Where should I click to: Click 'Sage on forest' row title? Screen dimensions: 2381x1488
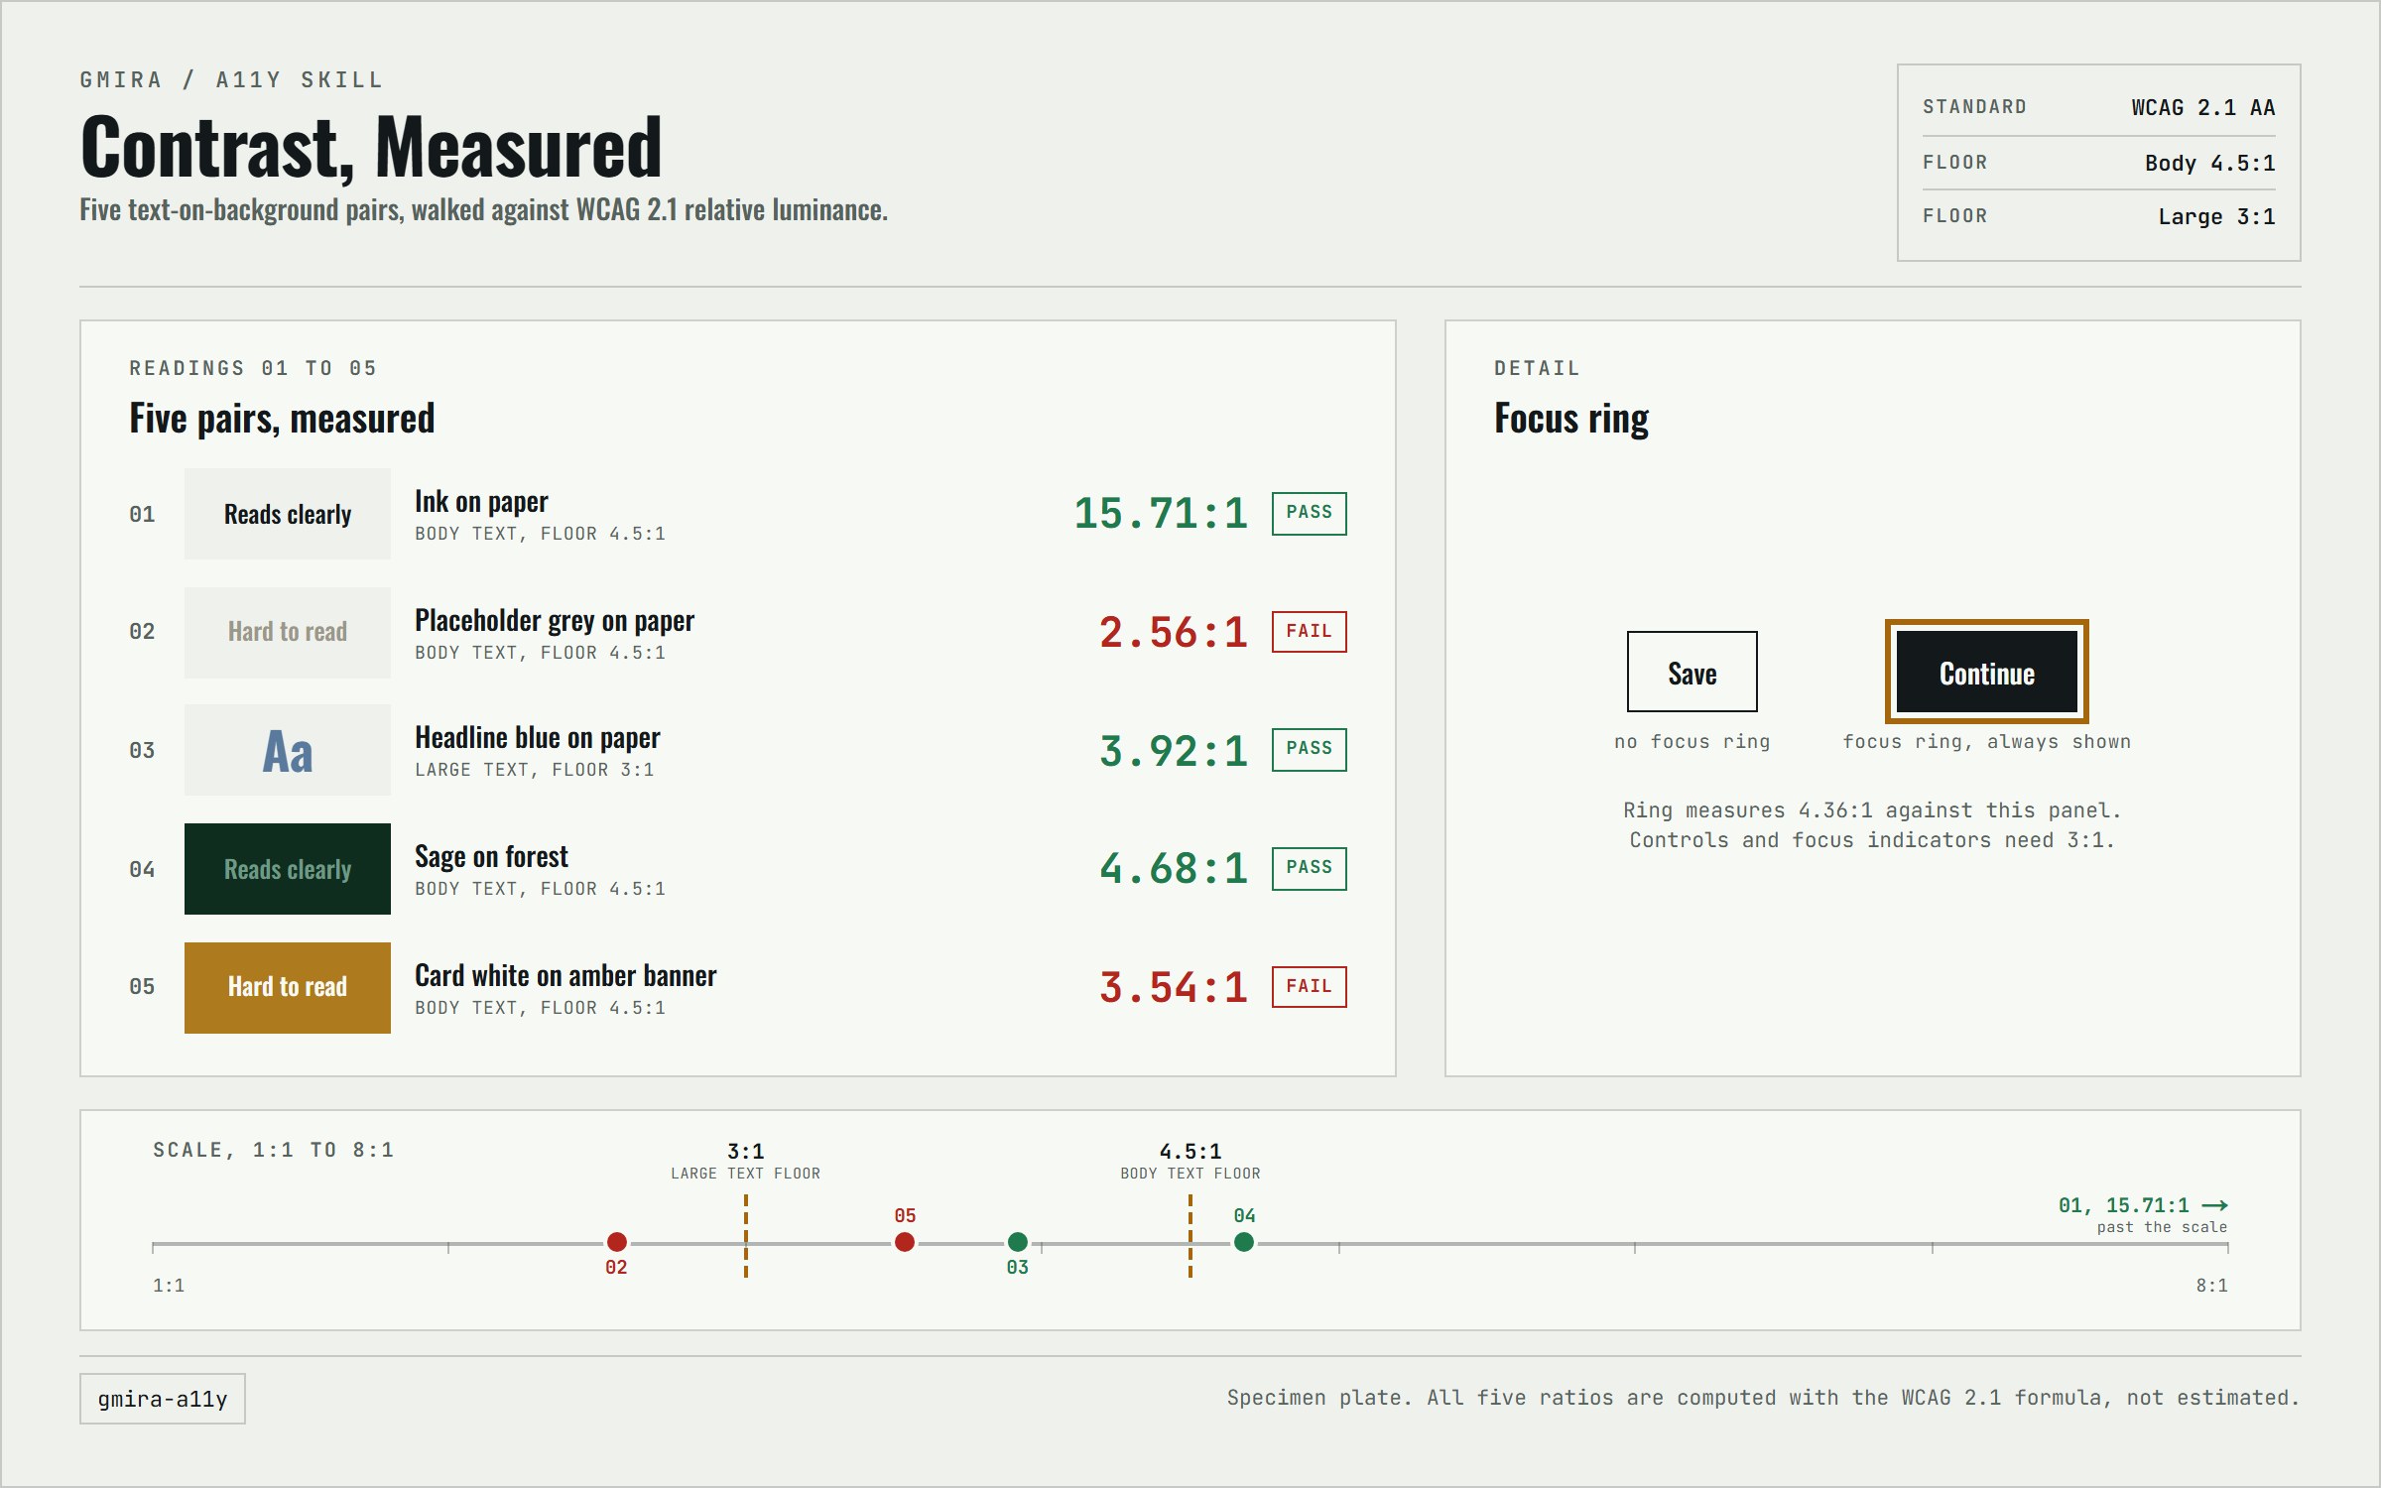point(491,857)
